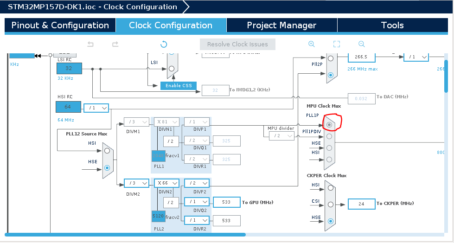This screenshot has height=243, width=454.
Task: Open DIVQ2 /1 dropdown
Action: 197,202
